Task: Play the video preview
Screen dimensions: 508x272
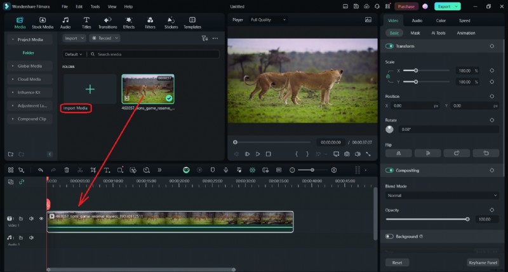Action: coord(258,154)
